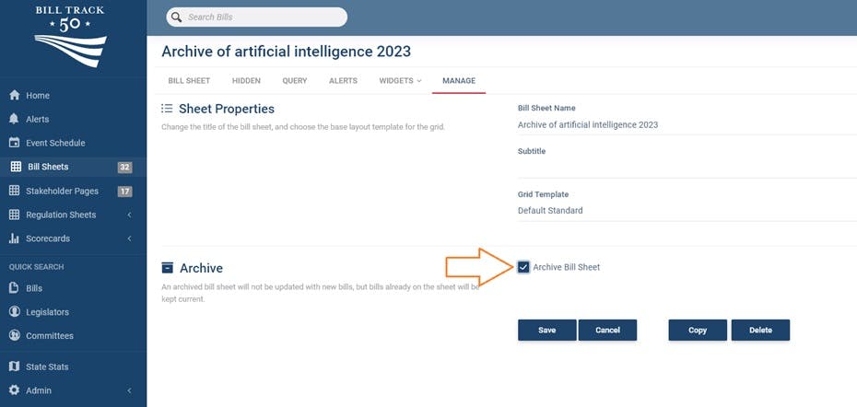
Task: Open the Widgets dropdown tab
Action: 400,81
